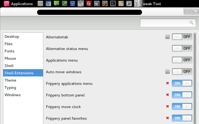Open the Fonts category

23,51
